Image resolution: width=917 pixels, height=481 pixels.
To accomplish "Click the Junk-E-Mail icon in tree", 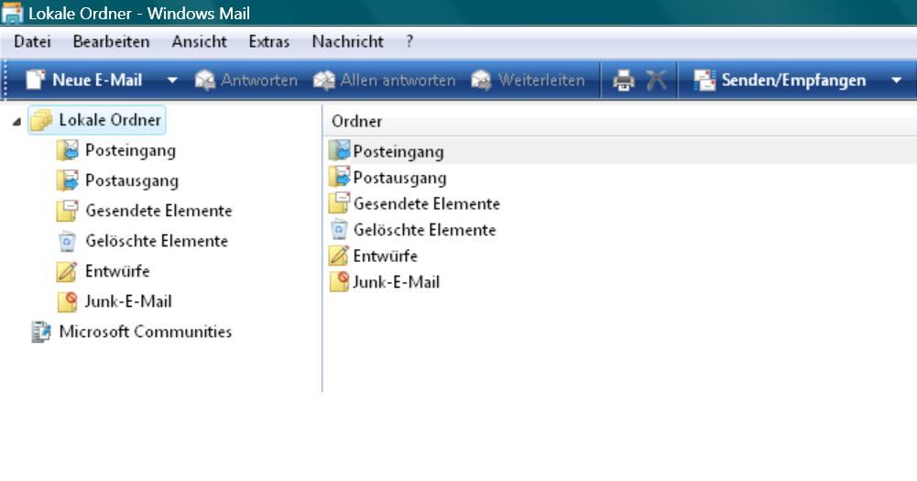I will [67, 301].
